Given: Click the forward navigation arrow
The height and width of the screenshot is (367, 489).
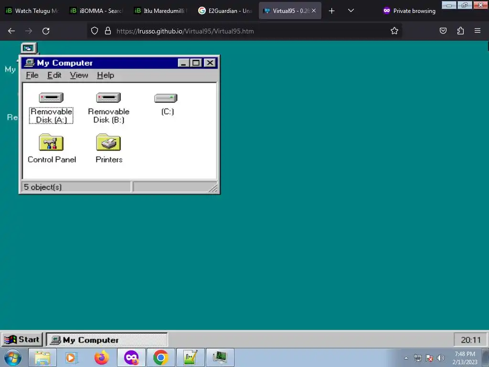Looking at the screenshot, I should (x=29, y=31).
